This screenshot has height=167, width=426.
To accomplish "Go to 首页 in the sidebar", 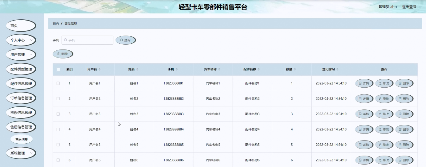I will click(x=21, y=26).
